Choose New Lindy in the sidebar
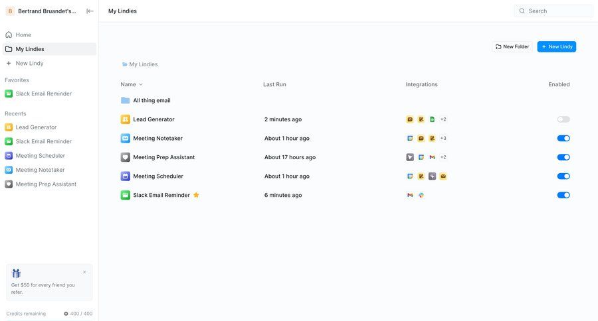The image size is (598, 321). [49, 63]
